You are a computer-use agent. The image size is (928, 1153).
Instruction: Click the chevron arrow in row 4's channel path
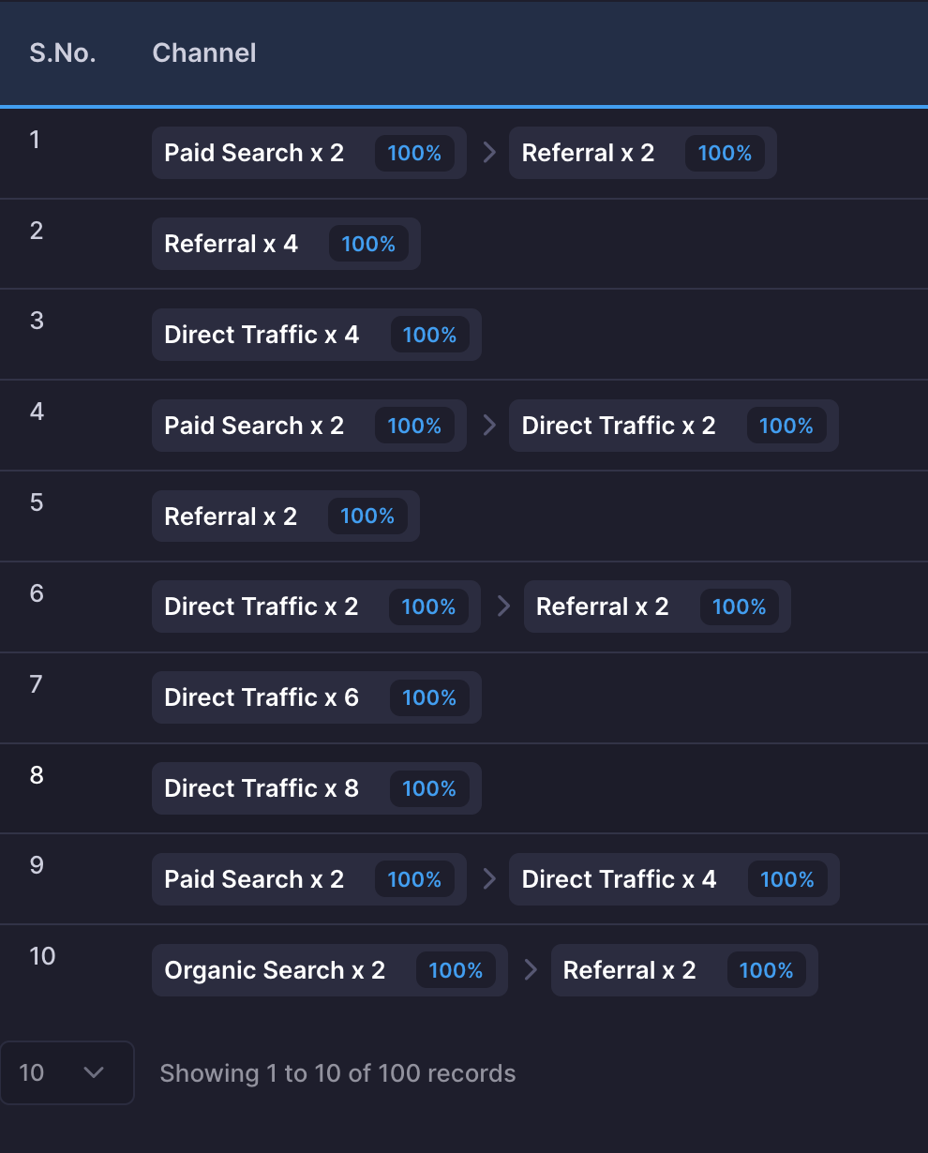[488, 426]
